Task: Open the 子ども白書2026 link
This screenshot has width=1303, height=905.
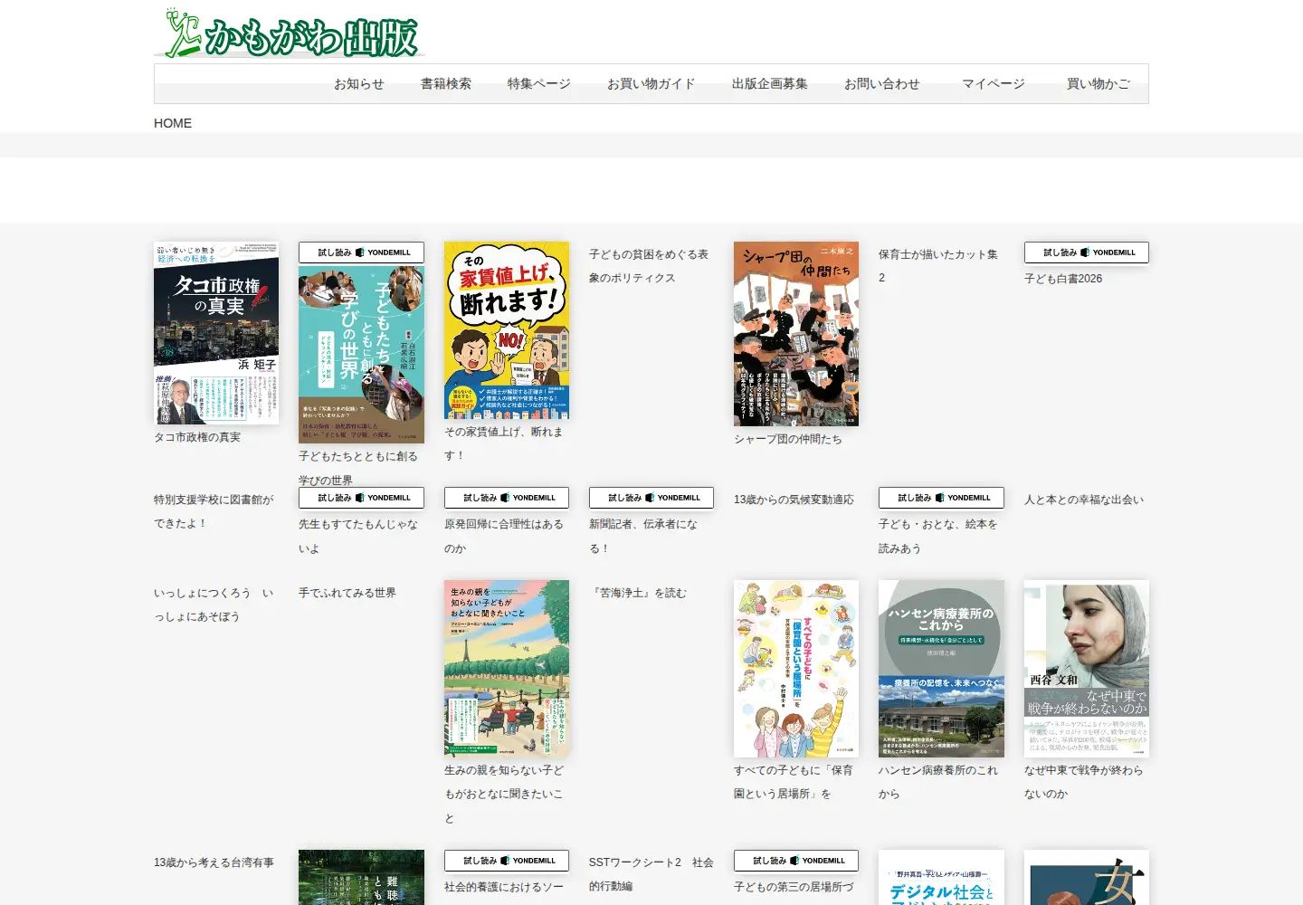Action: click(1063, 279)
